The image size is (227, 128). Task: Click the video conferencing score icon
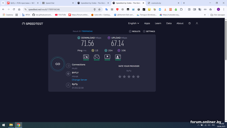118,57
